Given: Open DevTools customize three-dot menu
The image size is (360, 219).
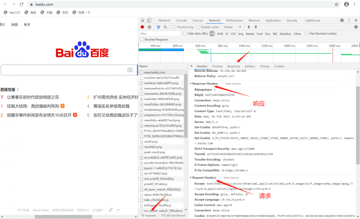Looking at the screenshot, I should click(349, 20).
